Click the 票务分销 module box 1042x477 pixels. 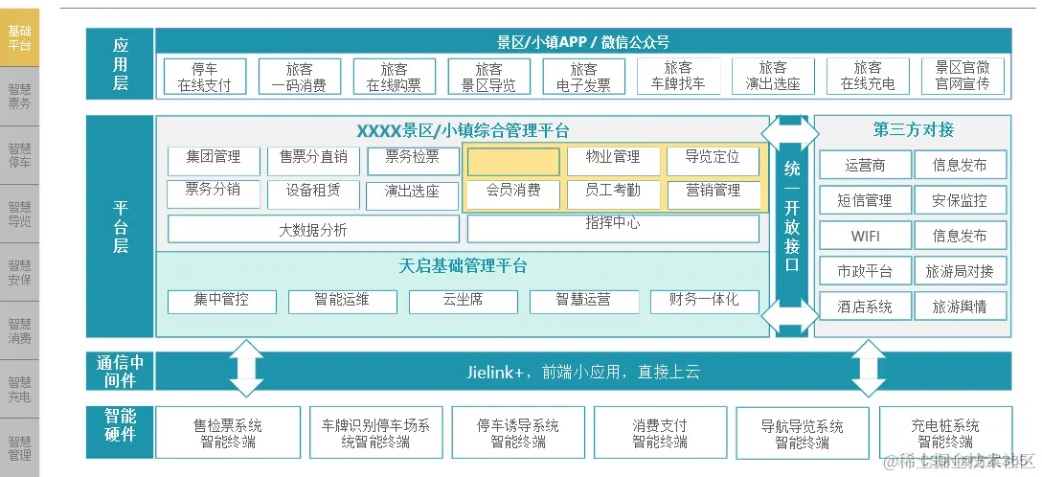pos(214,194)
